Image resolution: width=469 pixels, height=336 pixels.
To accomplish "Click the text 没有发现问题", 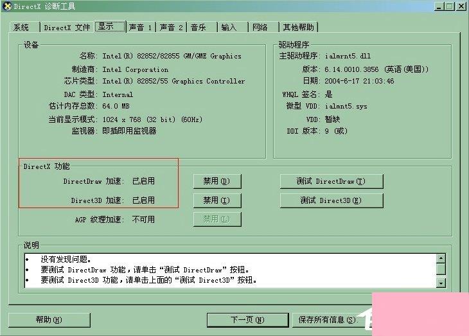I will coord(66,260).
